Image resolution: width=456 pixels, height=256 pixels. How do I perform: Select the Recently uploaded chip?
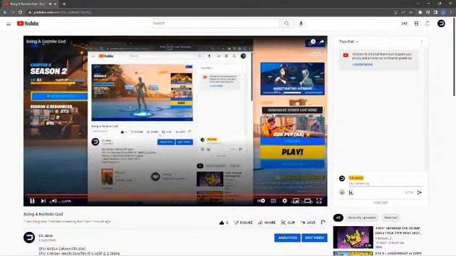[362, 218]
